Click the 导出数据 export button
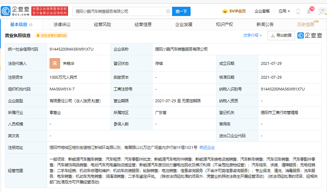327x192 pixels. pyautogui.click(x=281, y=36)
